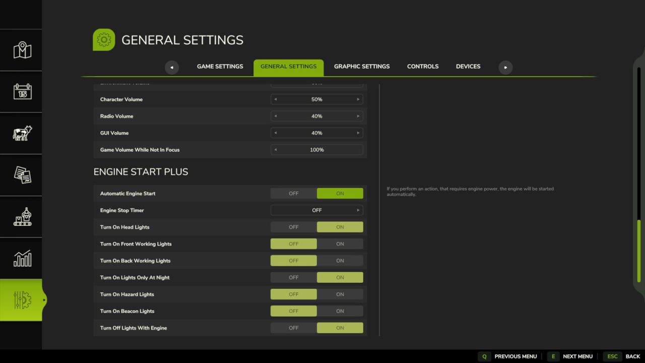Image resolution: width=645 pixels, height=363 pixels.
Task: Open the contracts documents icon page
Action: pyautogui.click(x=22, y=175)
